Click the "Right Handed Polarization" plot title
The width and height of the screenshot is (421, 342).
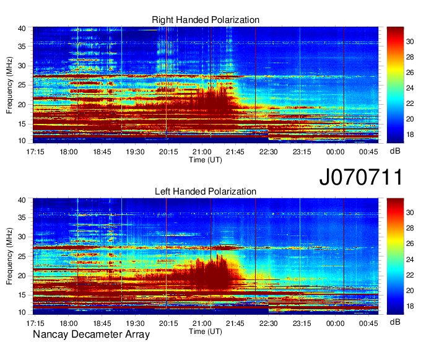coord(206,20)
